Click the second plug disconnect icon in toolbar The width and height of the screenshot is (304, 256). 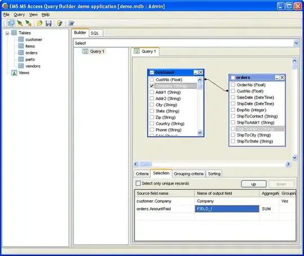[x=29, y=23]
